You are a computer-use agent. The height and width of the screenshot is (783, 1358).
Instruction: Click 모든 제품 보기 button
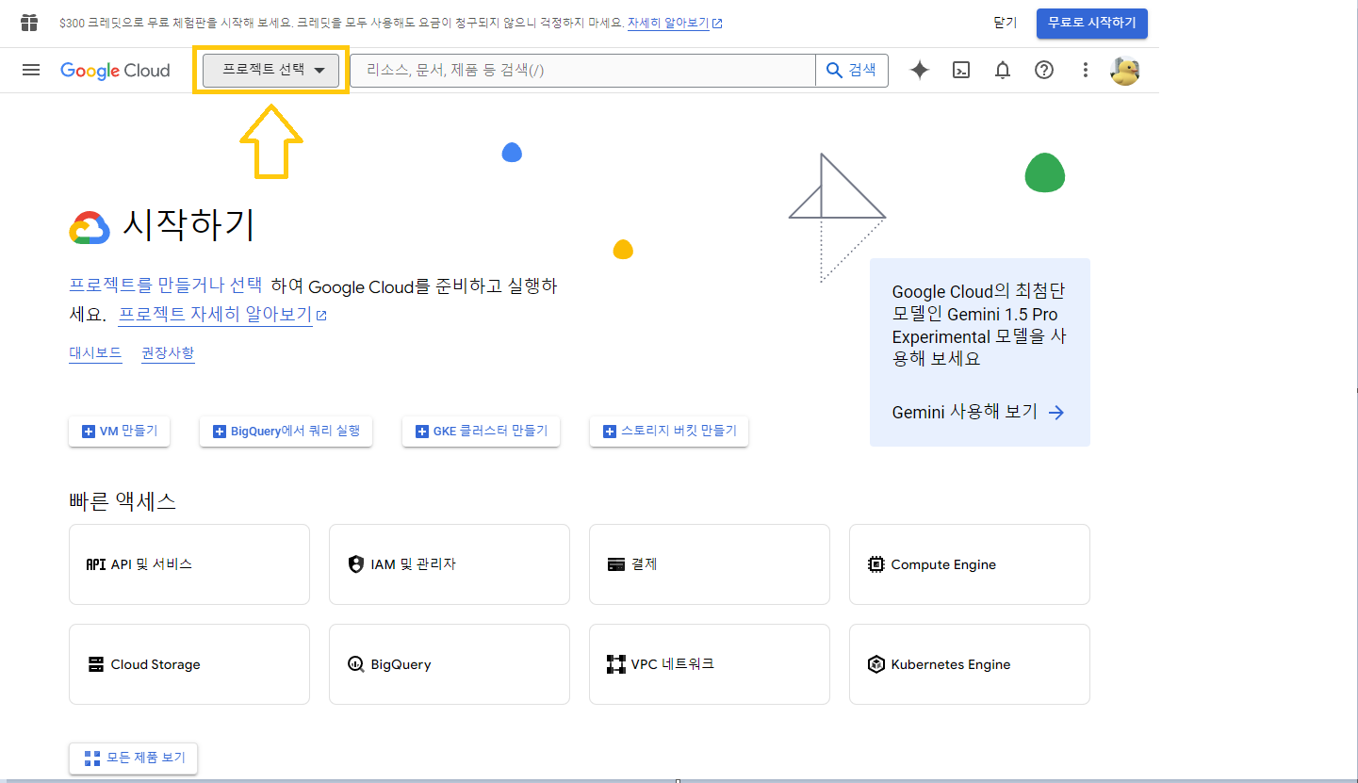pyautogui.click(x=134, y=758)
